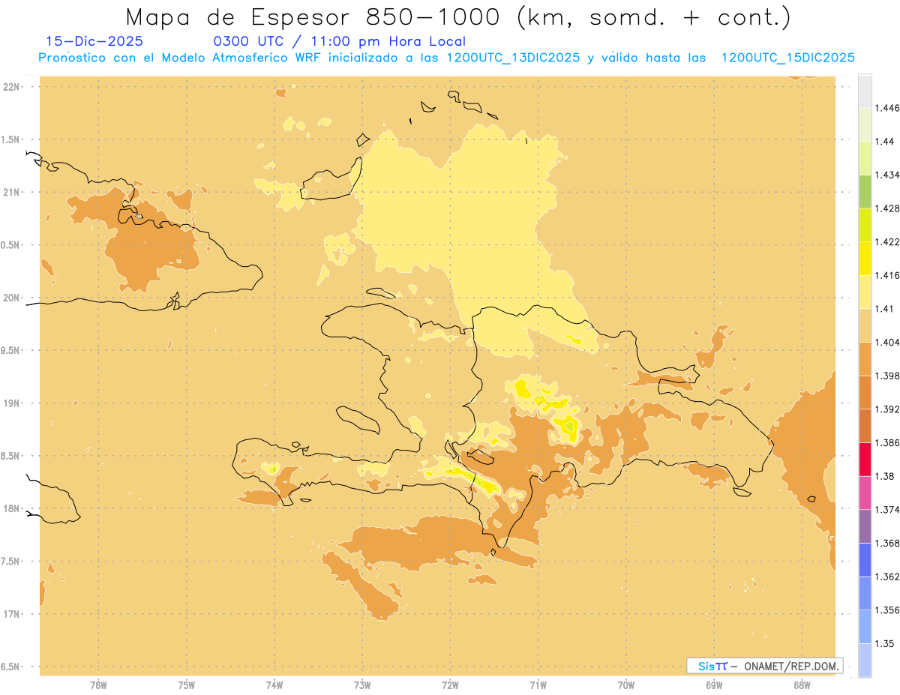This screenshot has width=900, height=695.
Task: Click the latitude label '6.5N'
Action: [x=10, y=667]
